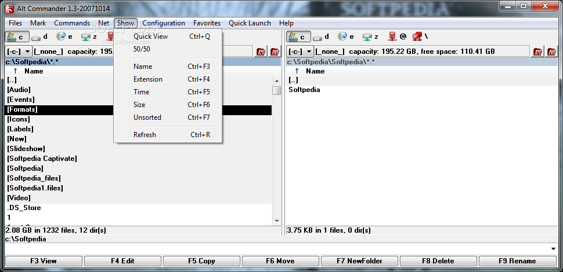Click the F6 Move button
Screen dimensions: 563x272
click(x=280, y=261)
